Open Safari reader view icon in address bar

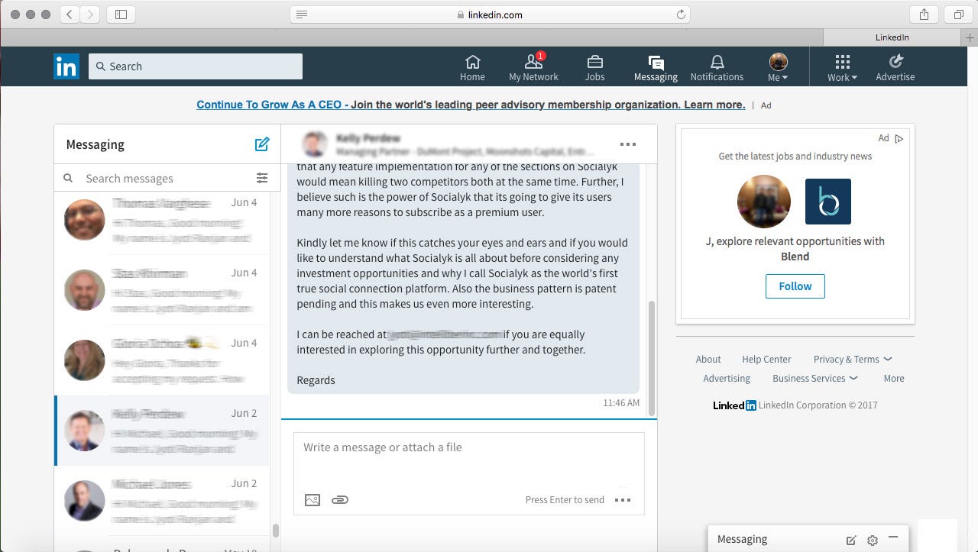(302, 15)
